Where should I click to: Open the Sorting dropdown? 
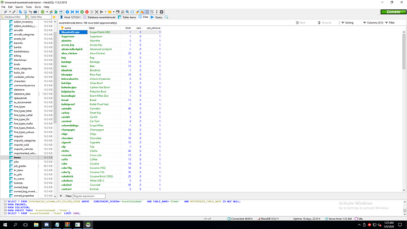tap(347, 23)
